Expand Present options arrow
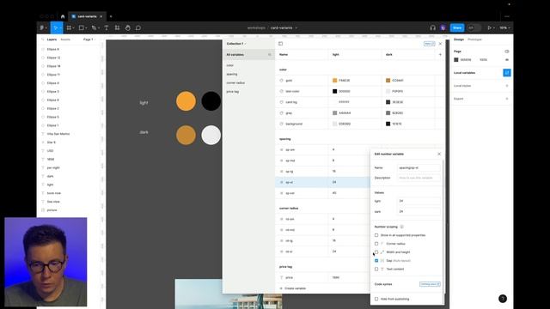This screenshot has height=309, width=550. pos(494,28)
